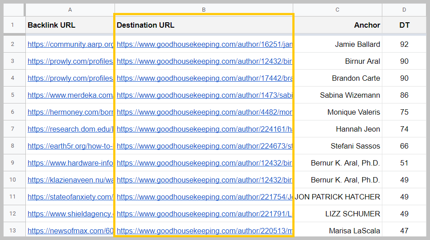Viewport: 430px width, 240px height.
Task: Open the klazienaveen.nu backlink
Action: (x=70, y=180)
